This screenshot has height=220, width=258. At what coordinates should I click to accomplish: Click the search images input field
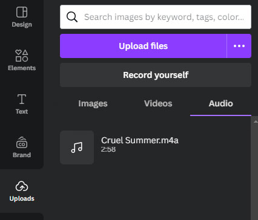[156, 17]
